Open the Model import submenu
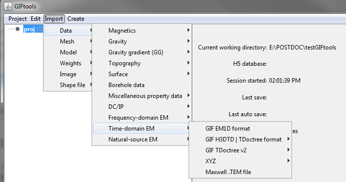This screenshot has height=182, width=346. point(68,52)
